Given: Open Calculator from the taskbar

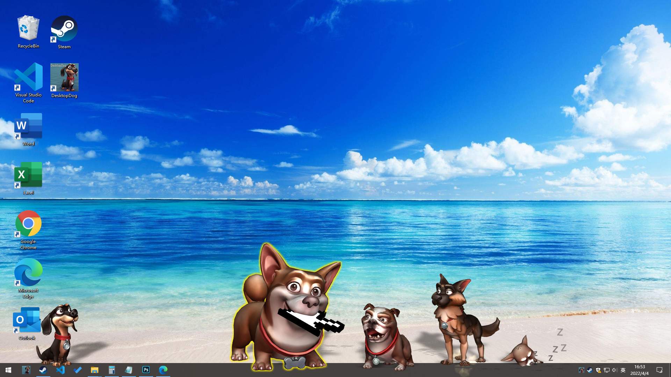Looking at the screenshot, I should pos(111,370).
